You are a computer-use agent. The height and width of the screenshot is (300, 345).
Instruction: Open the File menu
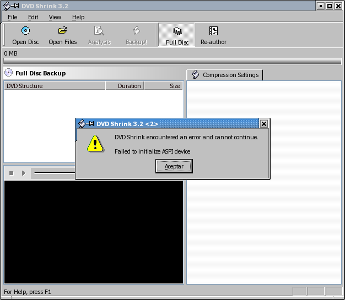tap(12, 17)
